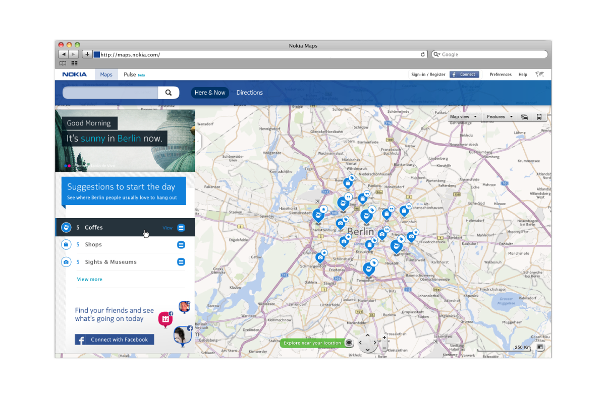Toggle the traffic car layer icon

525,117
